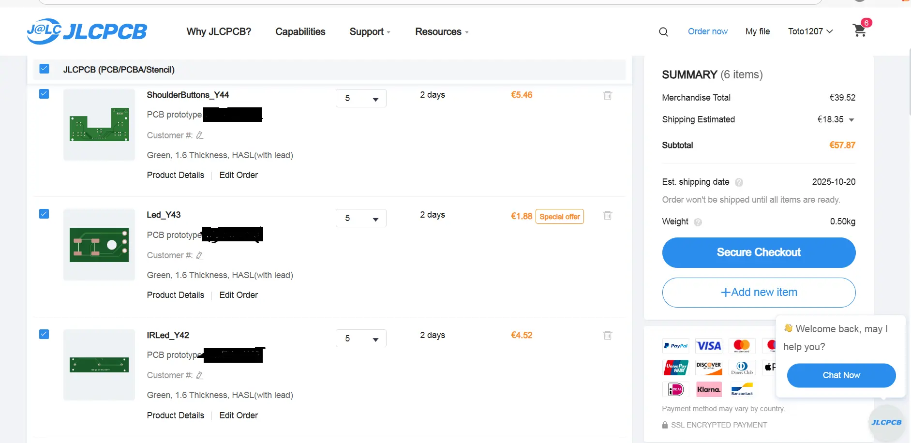Go to Why JLCPCB? page
911x443 pixels.
pos(219,32)
